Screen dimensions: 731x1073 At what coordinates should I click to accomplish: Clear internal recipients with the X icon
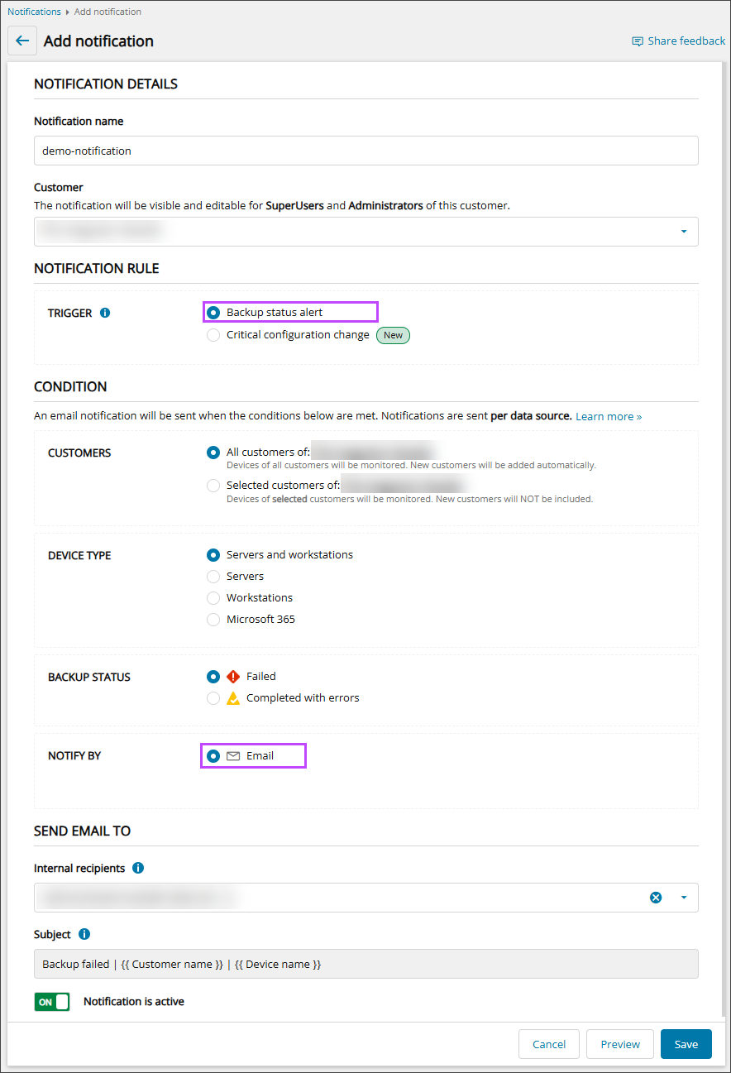[656, 898]
